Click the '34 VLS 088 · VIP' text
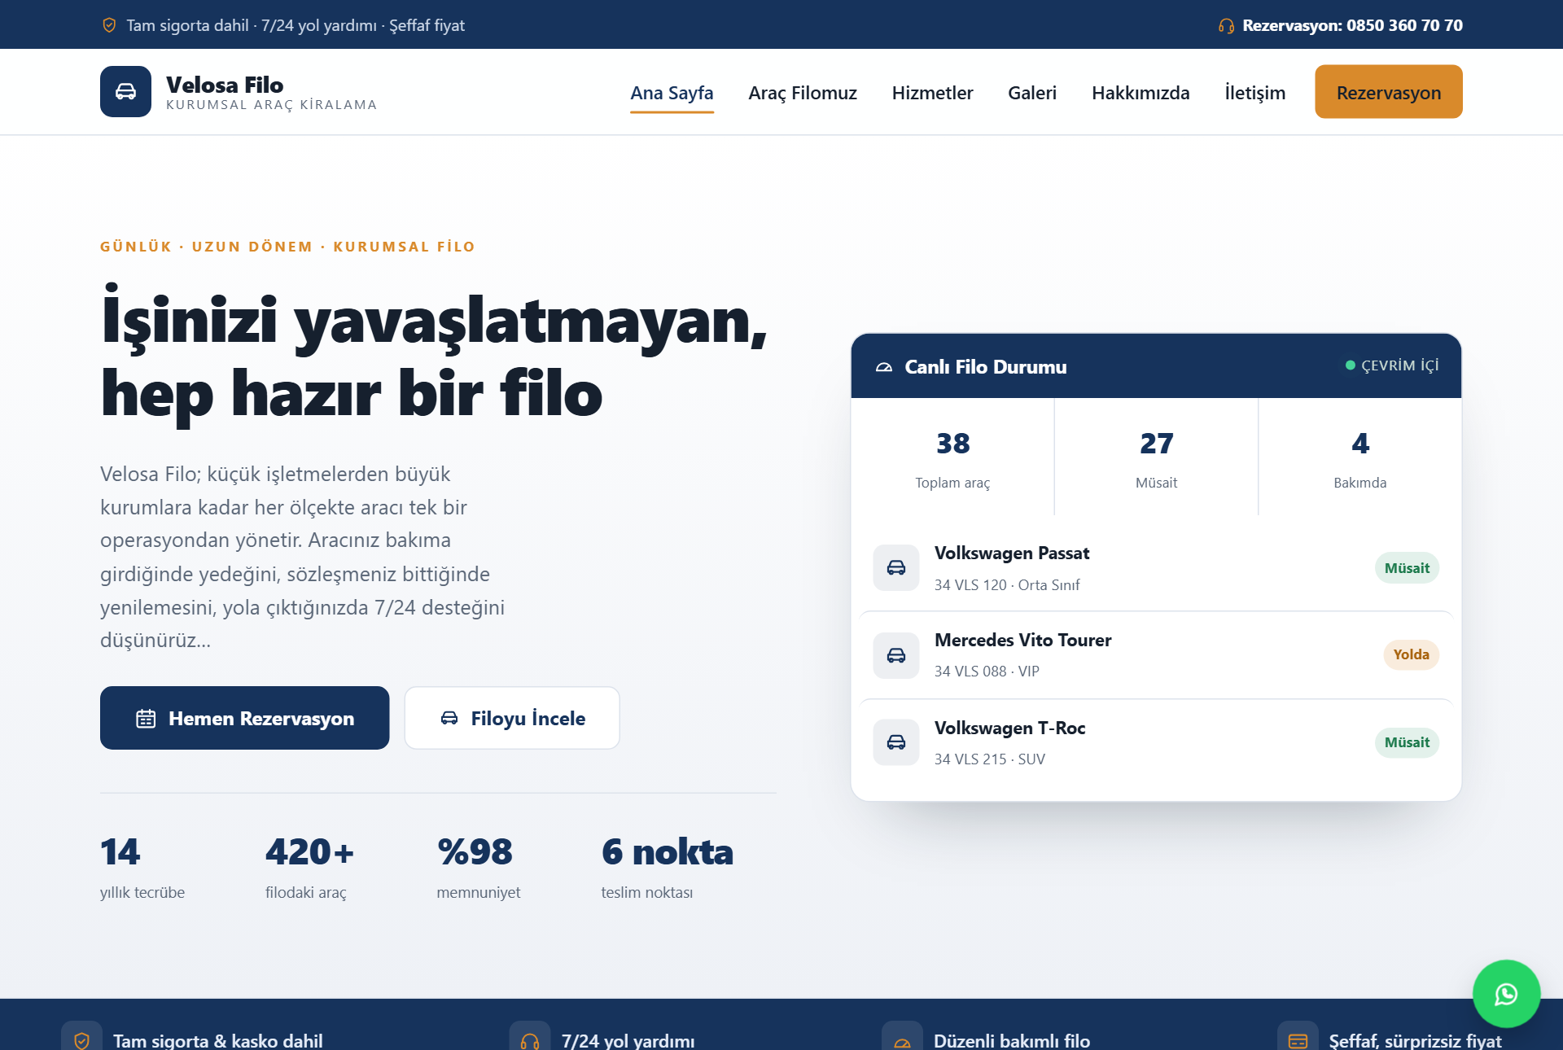 (x=987, y=672)
